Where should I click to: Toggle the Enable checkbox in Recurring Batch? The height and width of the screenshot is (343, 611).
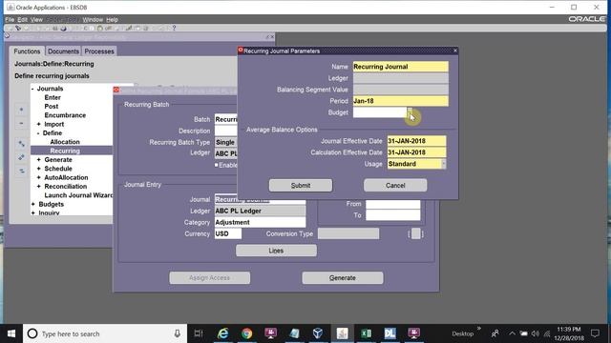[x=217, y=165]
